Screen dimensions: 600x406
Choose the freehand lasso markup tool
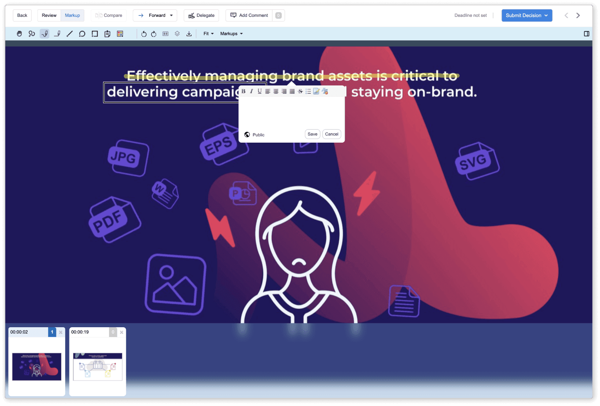[x=32, y=34]
